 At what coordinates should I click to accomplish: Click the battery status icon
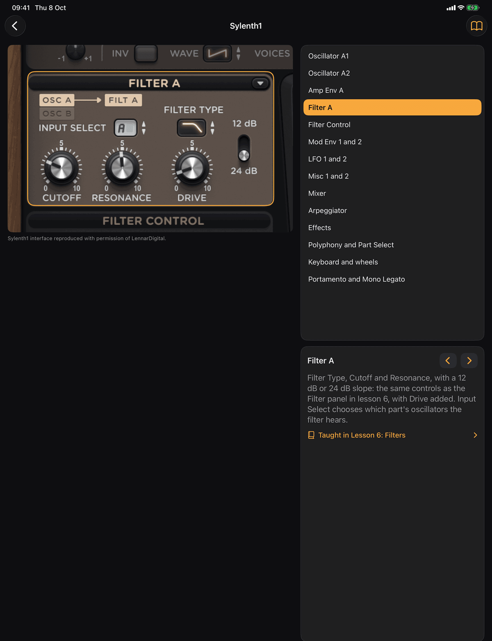[473, 8]
